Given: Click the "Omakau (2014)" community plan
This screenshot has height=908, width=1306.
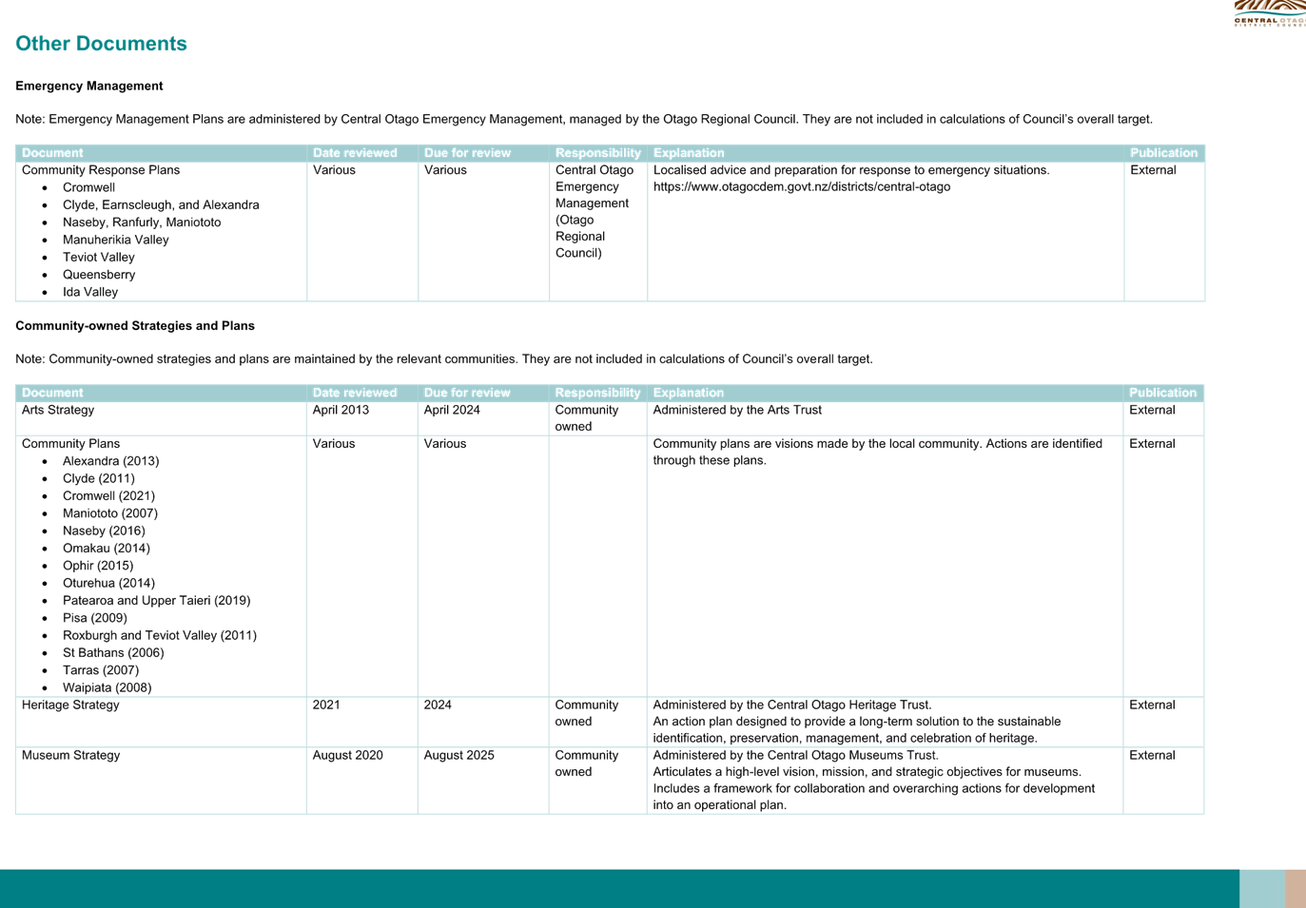Looking at the screenshot, I should pyautogui.click(x=107, y=548).
